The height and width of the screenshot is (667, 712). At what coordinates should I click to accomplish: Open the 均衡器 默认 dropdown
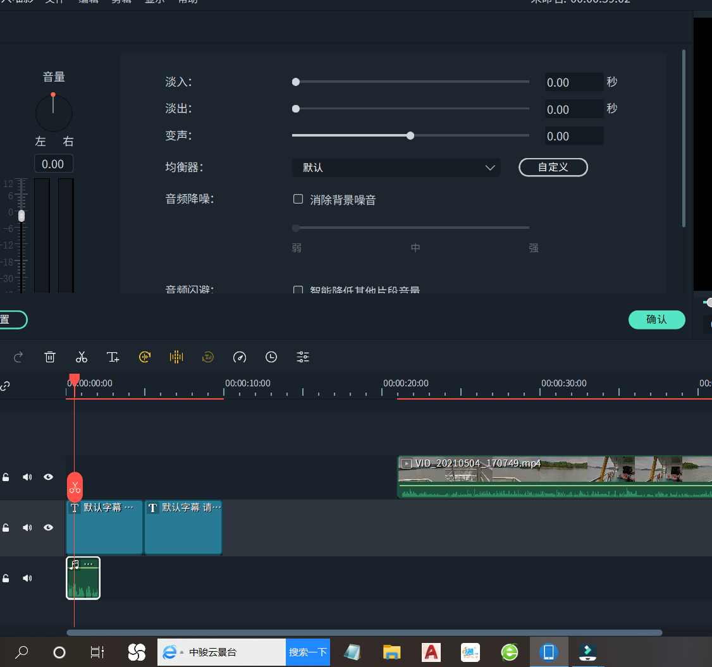(396, 168)
